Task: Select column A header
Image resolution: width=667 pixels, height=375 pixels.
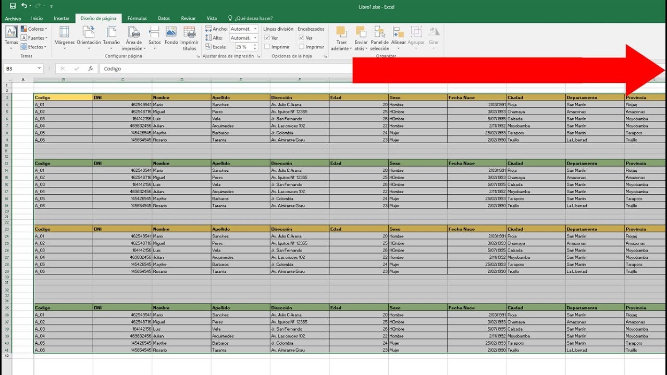Action: [x=23, y=80]
